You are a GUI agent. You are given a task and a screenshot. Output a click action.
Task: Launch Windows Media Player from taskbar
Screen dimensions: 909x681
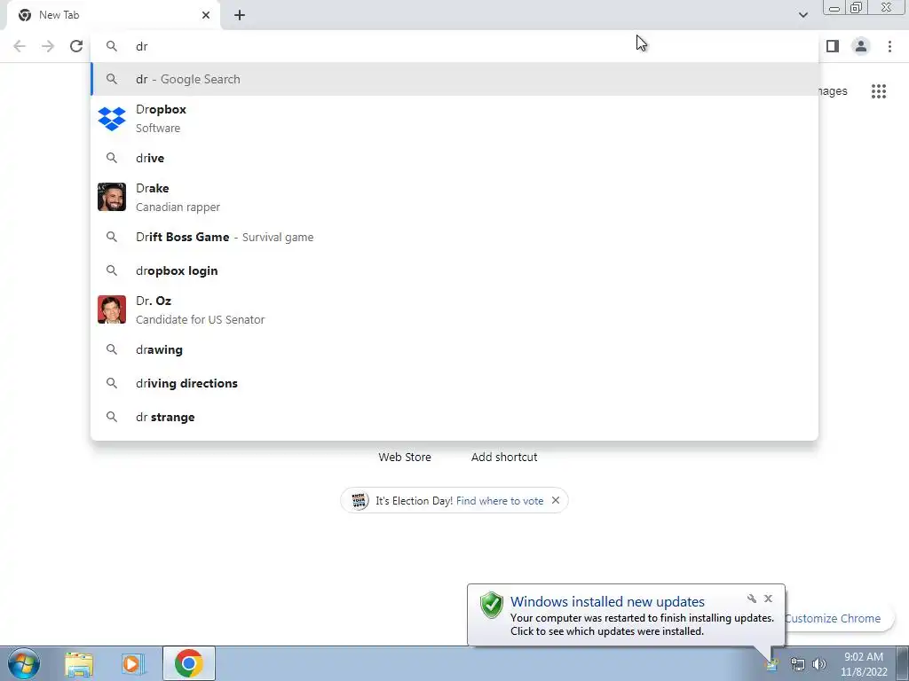(x=132, y=663)
